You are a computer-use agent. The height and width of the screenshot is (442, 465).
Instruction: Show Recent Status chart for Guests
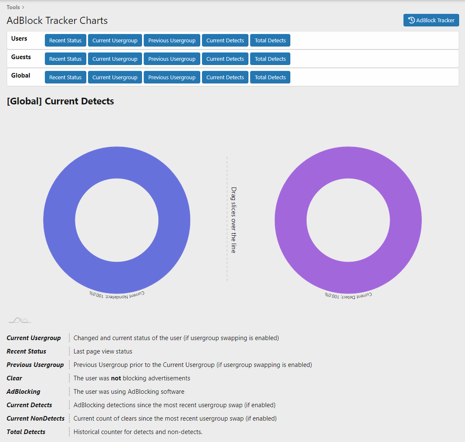[x=65, y=59]
